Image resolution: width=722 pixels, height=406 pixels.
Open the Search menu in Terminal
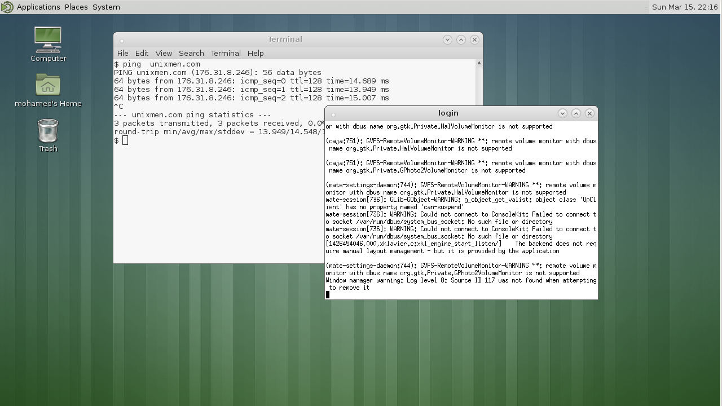[x=191, y=53]
